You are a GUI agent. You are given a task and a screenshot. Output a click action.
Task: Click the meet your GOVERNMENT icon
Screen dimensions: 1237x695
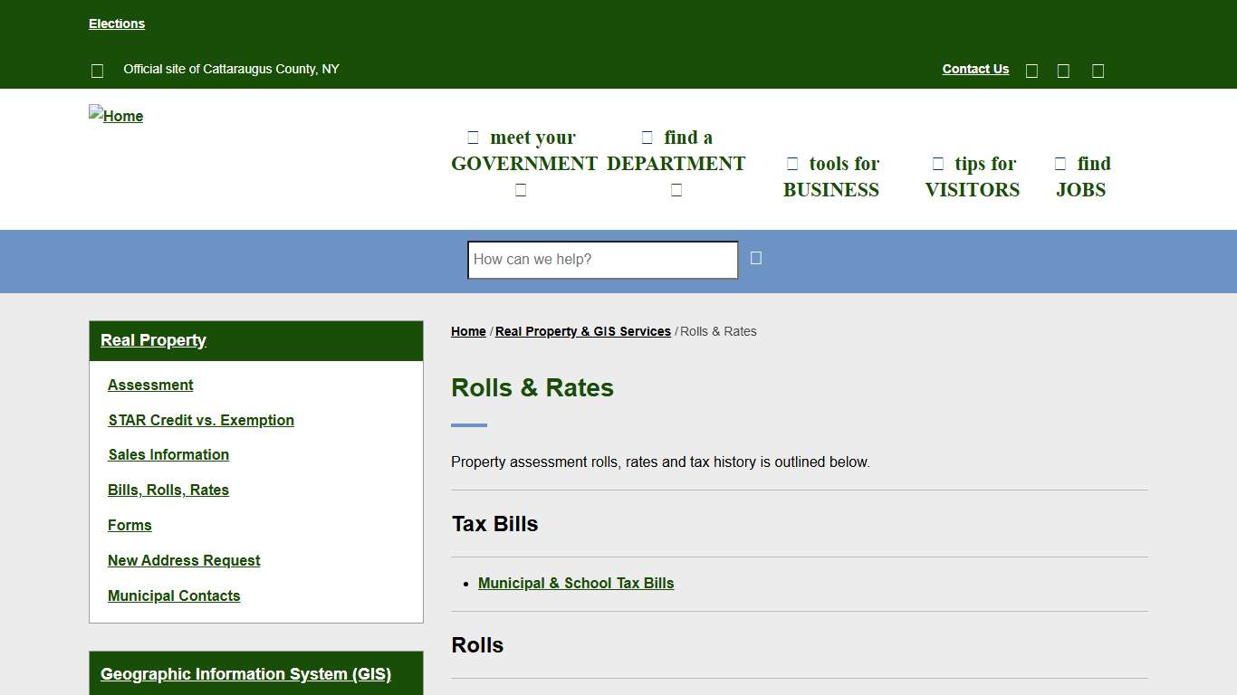click(x=473, y=137)
